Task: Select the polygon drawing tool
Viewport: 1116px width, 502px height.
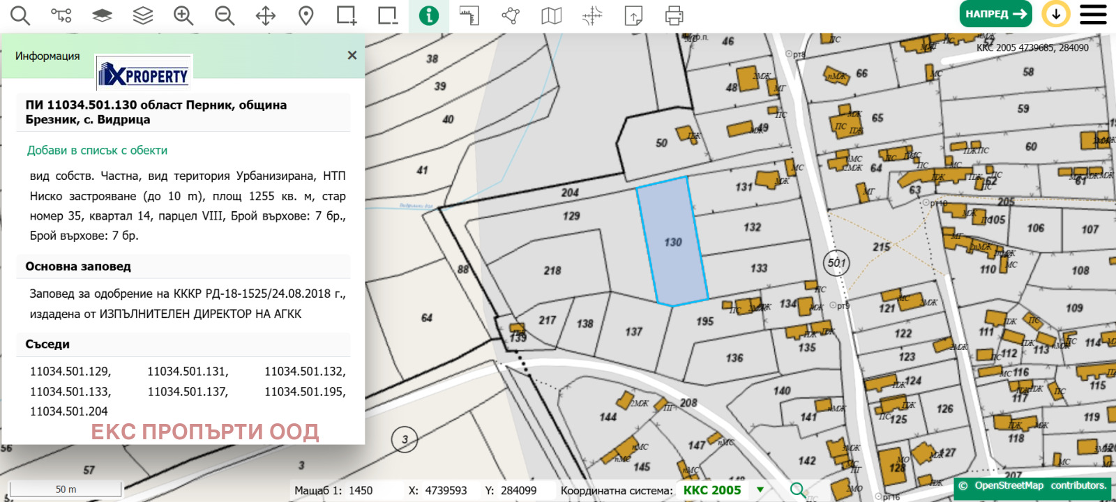Action: coord(511,15)
